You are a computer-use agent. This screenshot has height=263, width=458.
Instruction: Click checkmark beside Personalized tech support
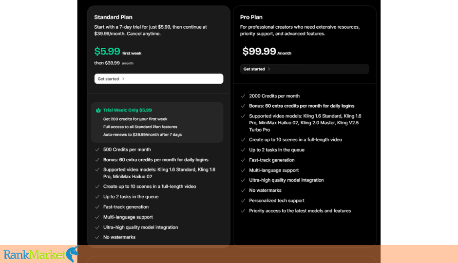coord(243,201)
